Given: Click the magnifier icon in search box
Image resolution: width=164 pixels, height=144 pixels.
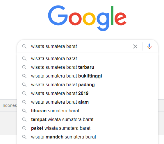Looking at the screenshot, I should coord(24,46).
